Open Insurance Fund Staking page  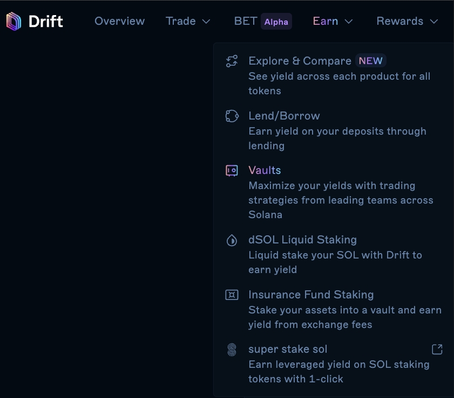pyautogui.click(x=311, y=295)
